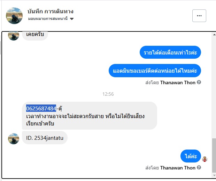Click the แอดมินขอเบอร์ติดต่อหน่อยได้ไหมค่ะ message bubble
This screenshot has height=181, width=216.
(155, 71)
